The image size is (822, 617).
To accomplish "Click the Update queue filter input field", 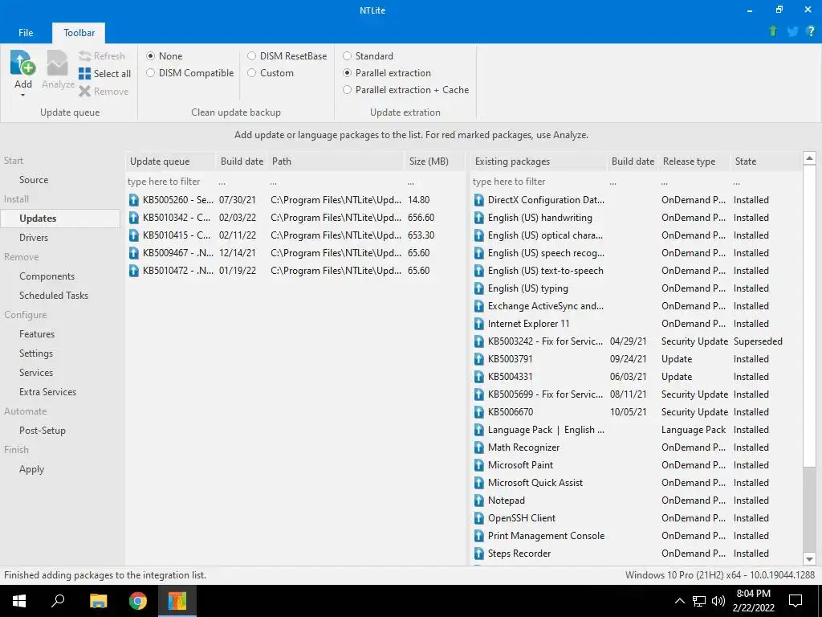I will pos(171,182).
